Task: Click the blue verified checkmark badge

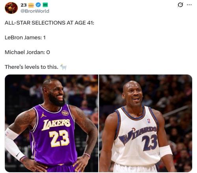Action: (x=38, y=5)
